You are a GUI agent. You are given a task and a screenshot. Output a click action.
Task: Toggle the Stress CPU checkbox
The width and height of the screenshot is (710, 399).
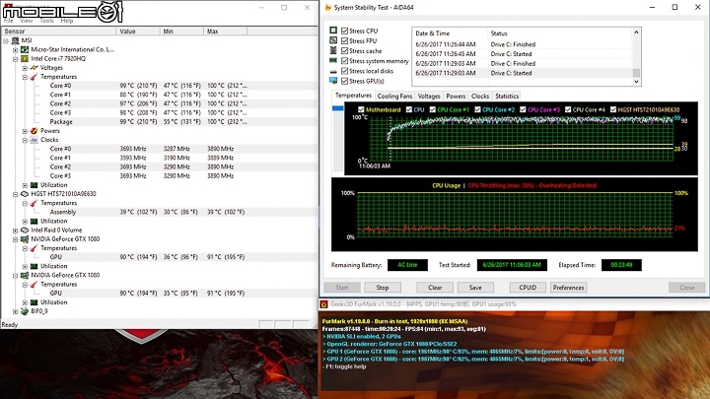(x=344, y=31)
